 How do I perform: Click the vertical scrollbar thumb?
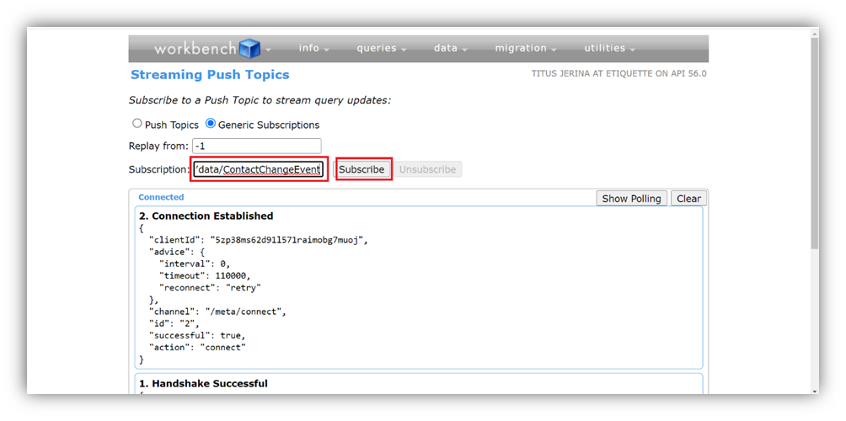tap(815, 143)
